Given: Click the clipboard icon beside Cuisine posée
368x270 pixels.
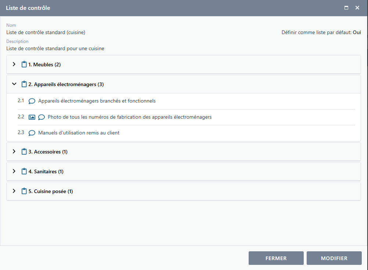Looking at the screenshot, I should (x=24, y=191).
